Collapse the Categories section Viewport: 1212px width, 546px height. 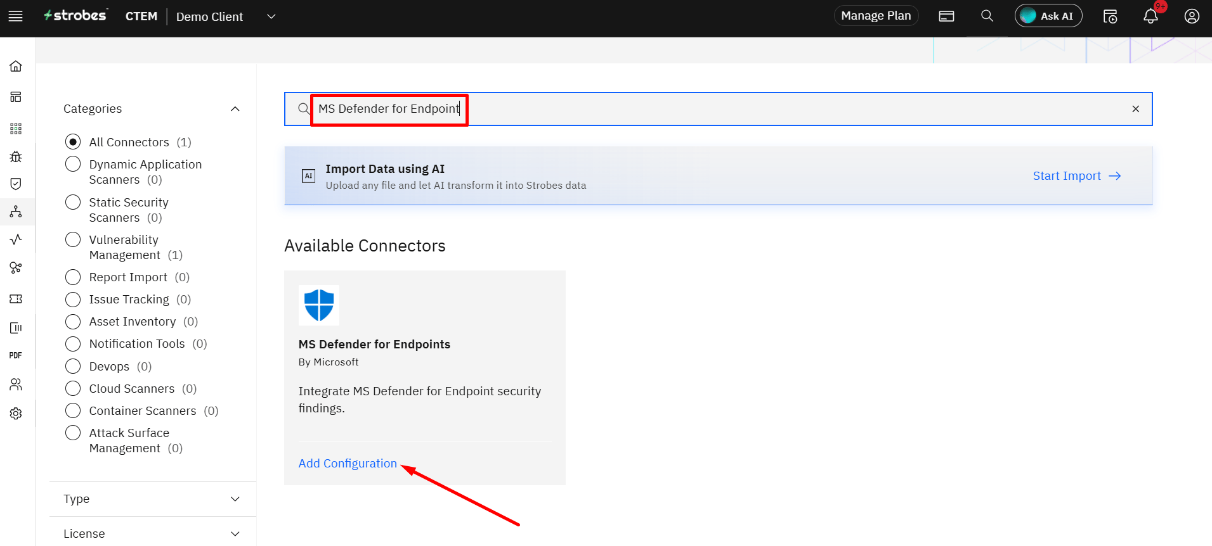[235, 109]
